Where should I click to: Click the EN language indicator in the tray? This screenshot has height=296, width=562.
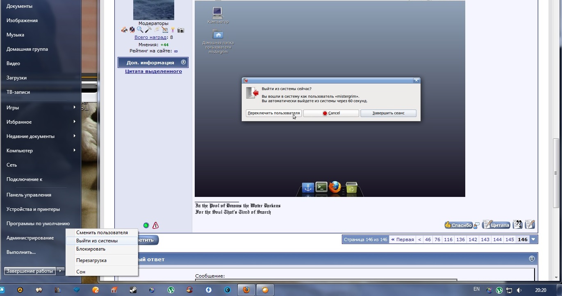pyautogui.click(x=476, y=289)
